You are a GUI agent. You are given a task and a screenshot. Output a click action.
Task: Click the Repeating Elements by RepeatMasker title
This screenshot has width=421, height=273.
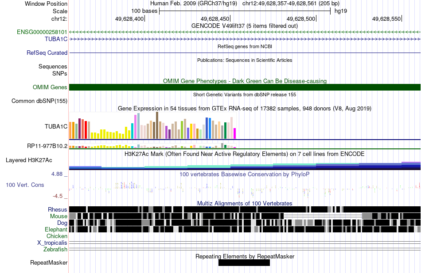[245, 256]
